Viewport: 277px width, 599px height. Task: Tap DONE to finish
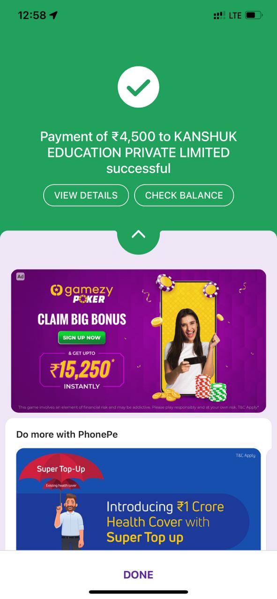(x=138, y=575)
